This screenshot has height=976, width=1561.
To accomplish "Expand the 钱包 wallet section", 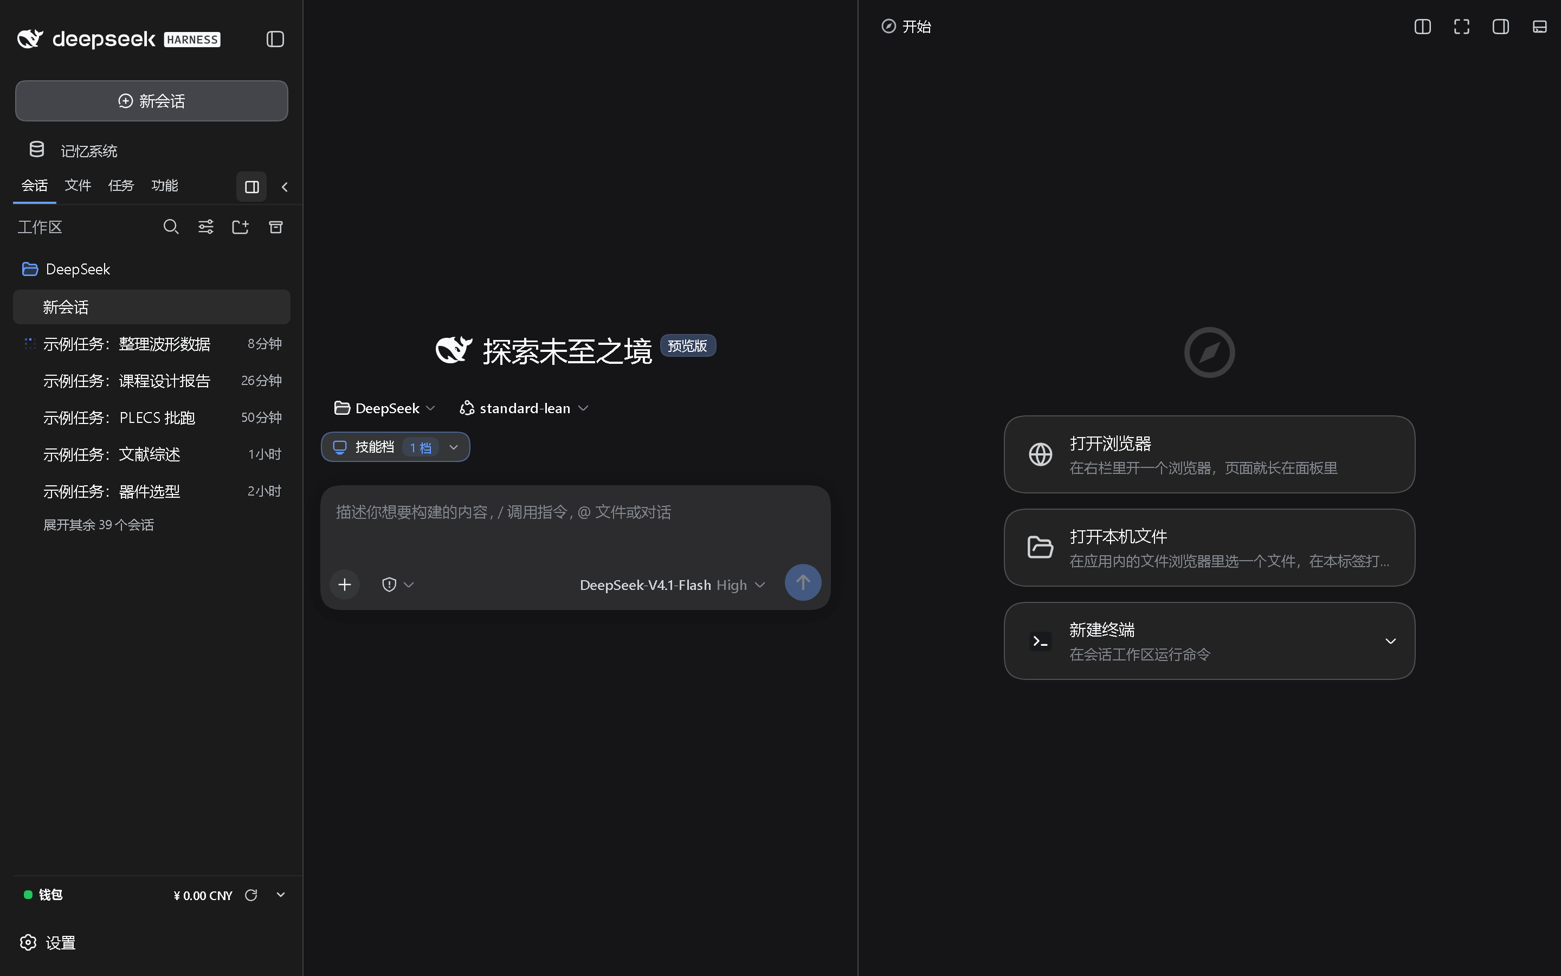I will 281,895.
